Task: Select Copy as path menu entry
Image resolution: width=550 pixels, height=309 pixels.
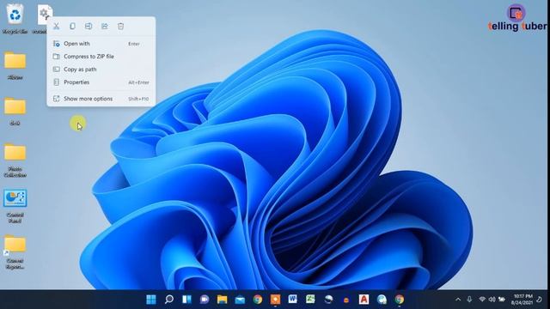Action: tap(101, 70)
